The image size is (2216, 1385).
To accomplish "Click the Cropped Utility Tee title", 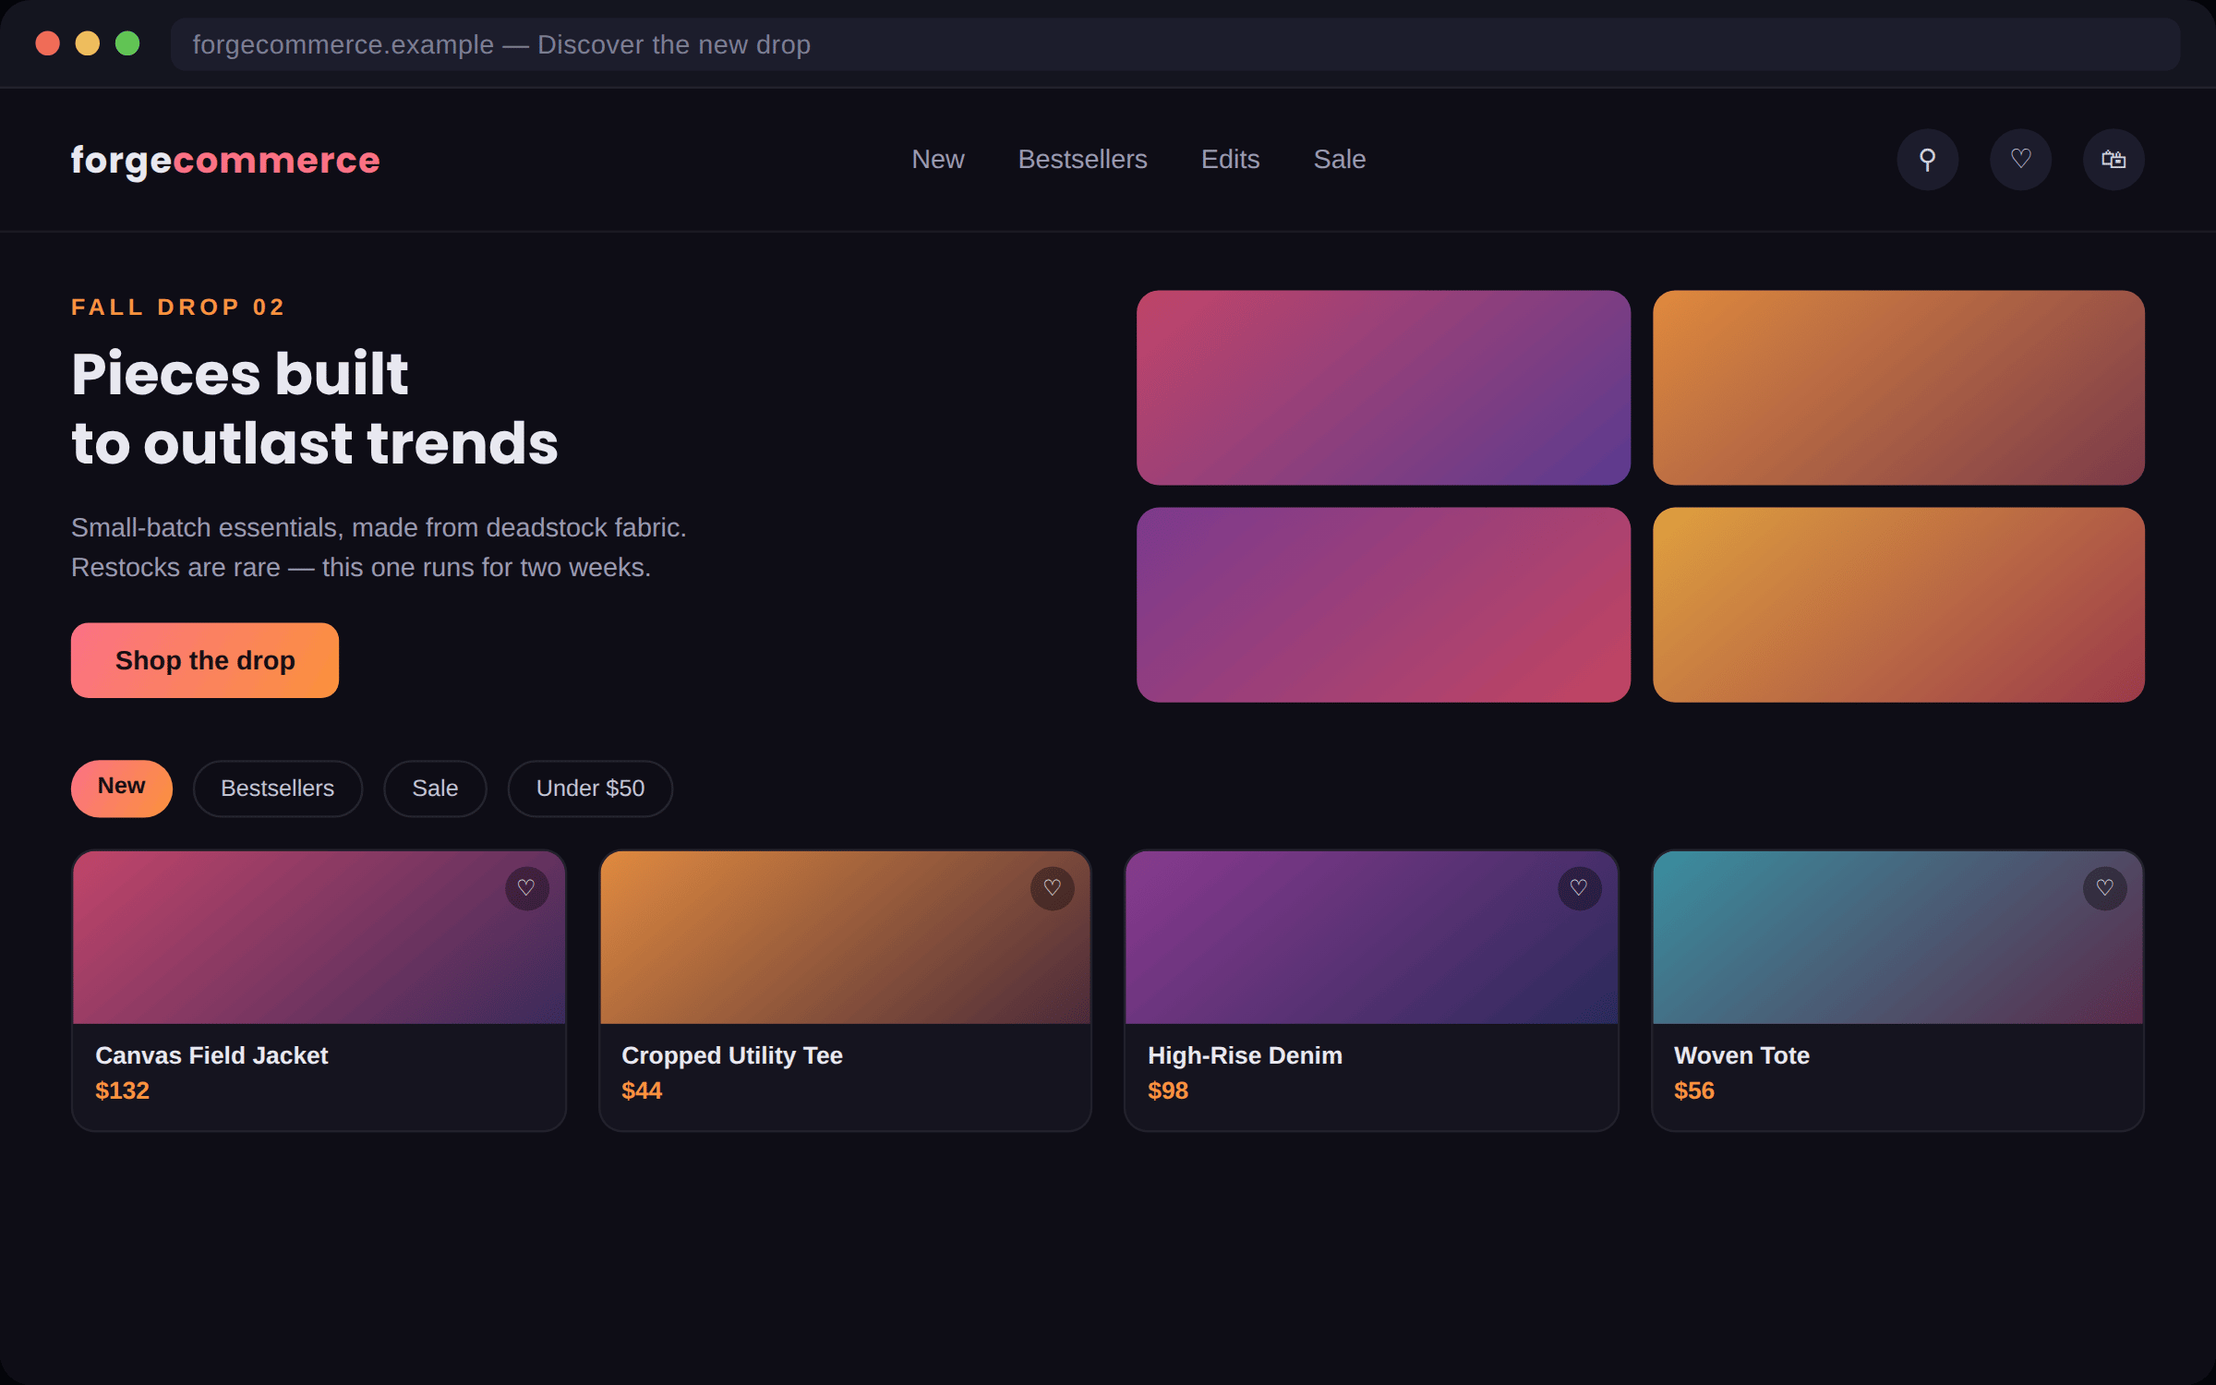I will coord(732,1055).
